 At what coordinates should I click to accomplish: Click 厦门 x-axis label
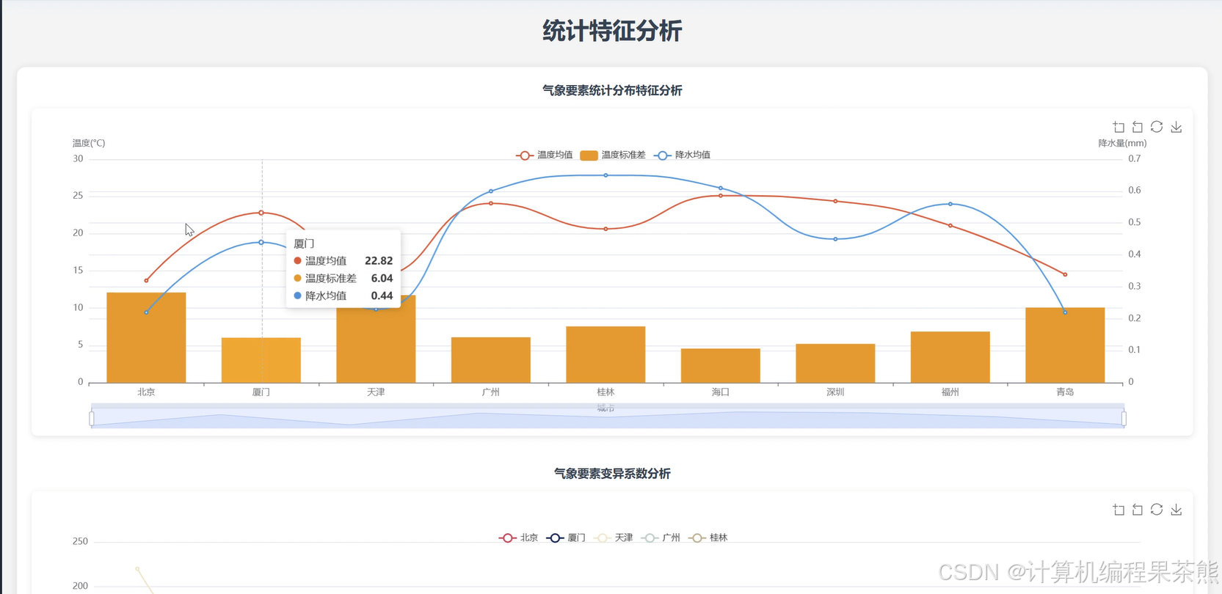[261, 392]
